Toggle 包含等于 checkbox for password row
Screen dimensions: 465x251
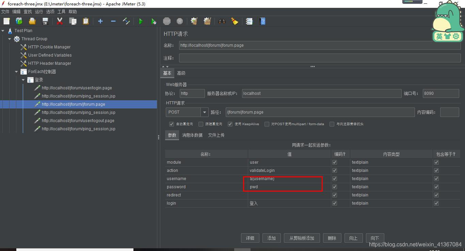pyautogui.click(x=436, y=187)
